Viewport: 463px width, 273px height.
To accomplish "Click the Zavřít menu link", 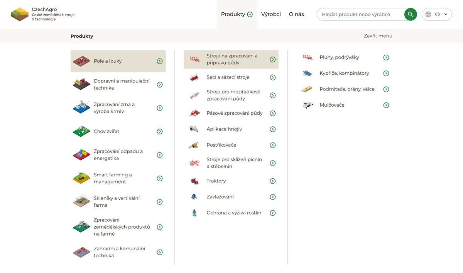I will coord(378,36).
